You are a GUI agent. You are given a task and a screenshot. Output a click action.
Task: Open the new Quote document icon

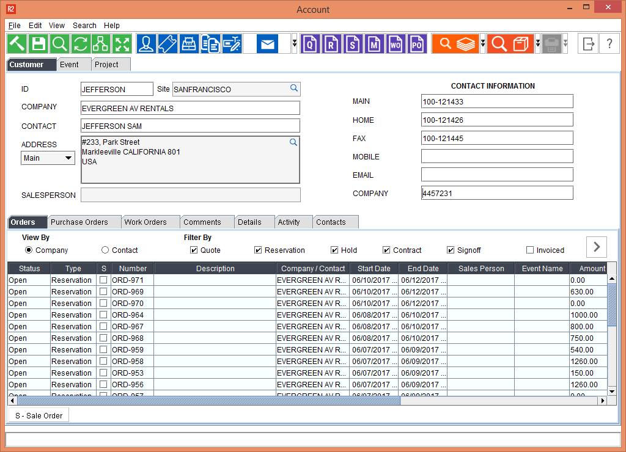coord(310,43)
